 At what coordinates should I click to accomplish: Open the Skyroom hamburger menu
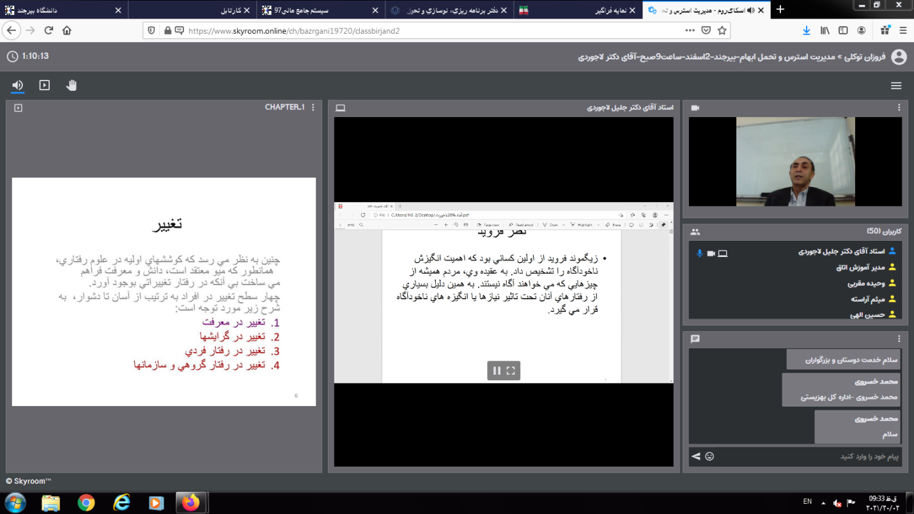pyautogui.click(x=896, y=86)
